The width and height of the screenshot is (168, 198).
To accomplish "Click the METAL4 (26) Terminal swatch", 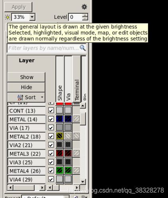I will pyautogui.click(x=76, y=170).
